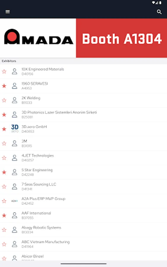167x267 pixels.
Task: View 7 Seas Sourcing LLC listing
Action: [83, 187]
